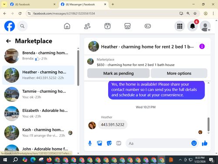Open Brenda charming home conversation
The image size is (218, 164).
(x=38, y=56)
